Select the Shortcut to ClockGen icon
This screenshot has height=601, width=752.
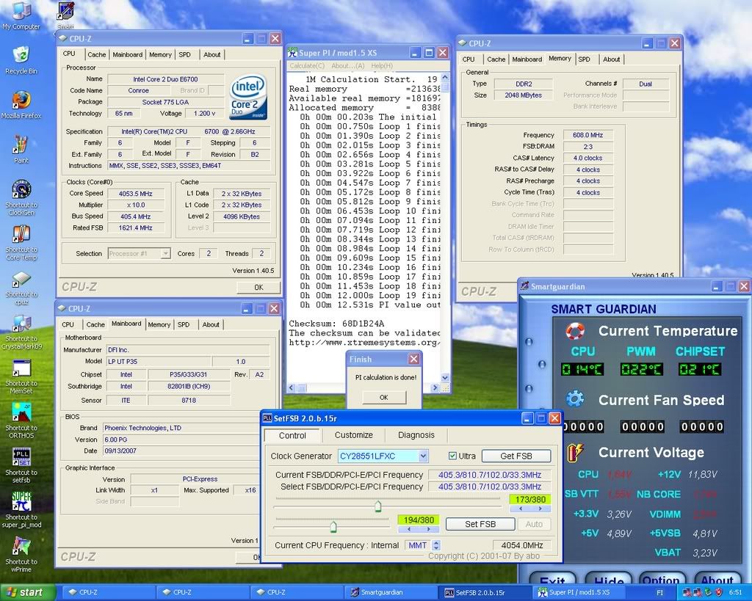(21, 197)
